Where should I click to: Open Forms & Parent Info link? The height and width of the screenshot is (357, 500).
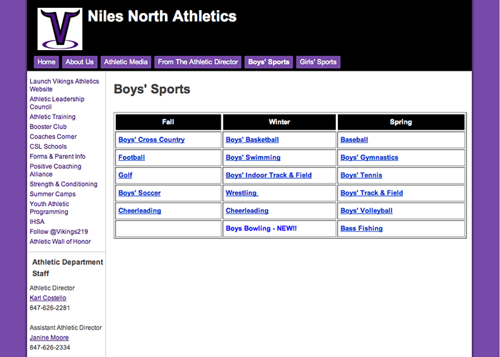(x=57, y=157)
